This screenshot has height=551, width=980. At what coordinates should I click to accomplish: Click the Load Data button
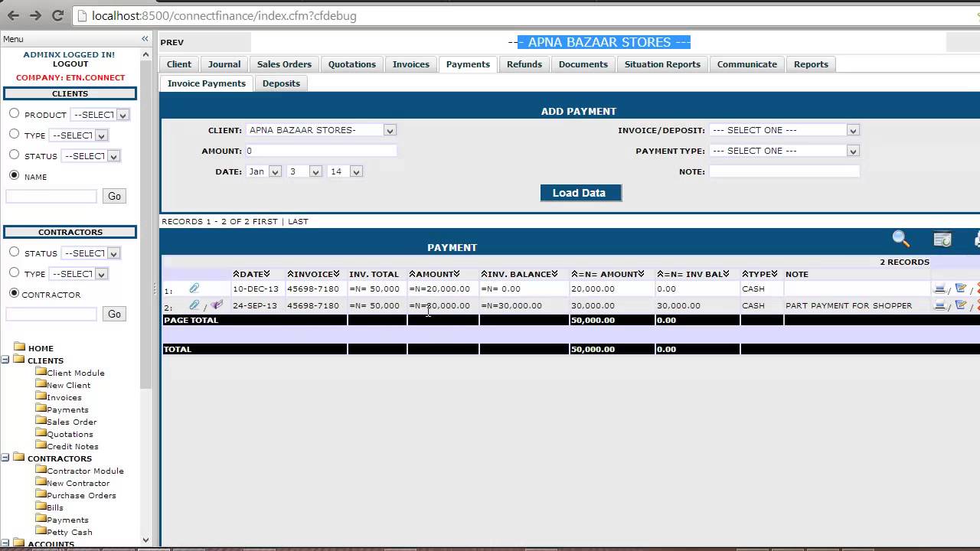point(580,193)
